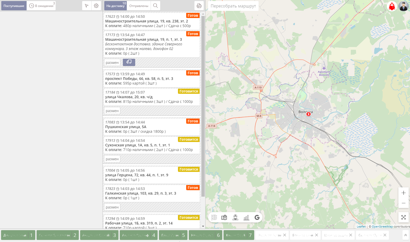Toggle traffic light layer on the map
The height and width of the screenshot is (242, 410).
tap(214, 218)
